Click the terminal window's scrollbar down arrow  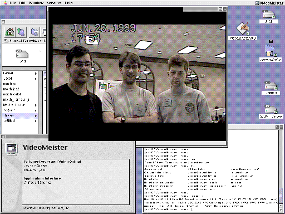(x=281, y=210)
